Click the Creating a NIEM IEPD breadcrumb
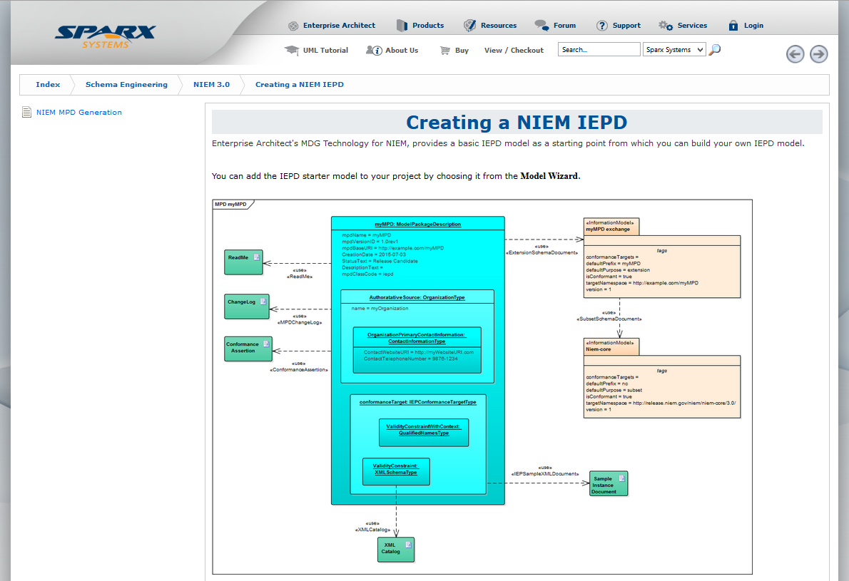The width and height of the screenshot is (849, 581). click(x=300, y=84)
